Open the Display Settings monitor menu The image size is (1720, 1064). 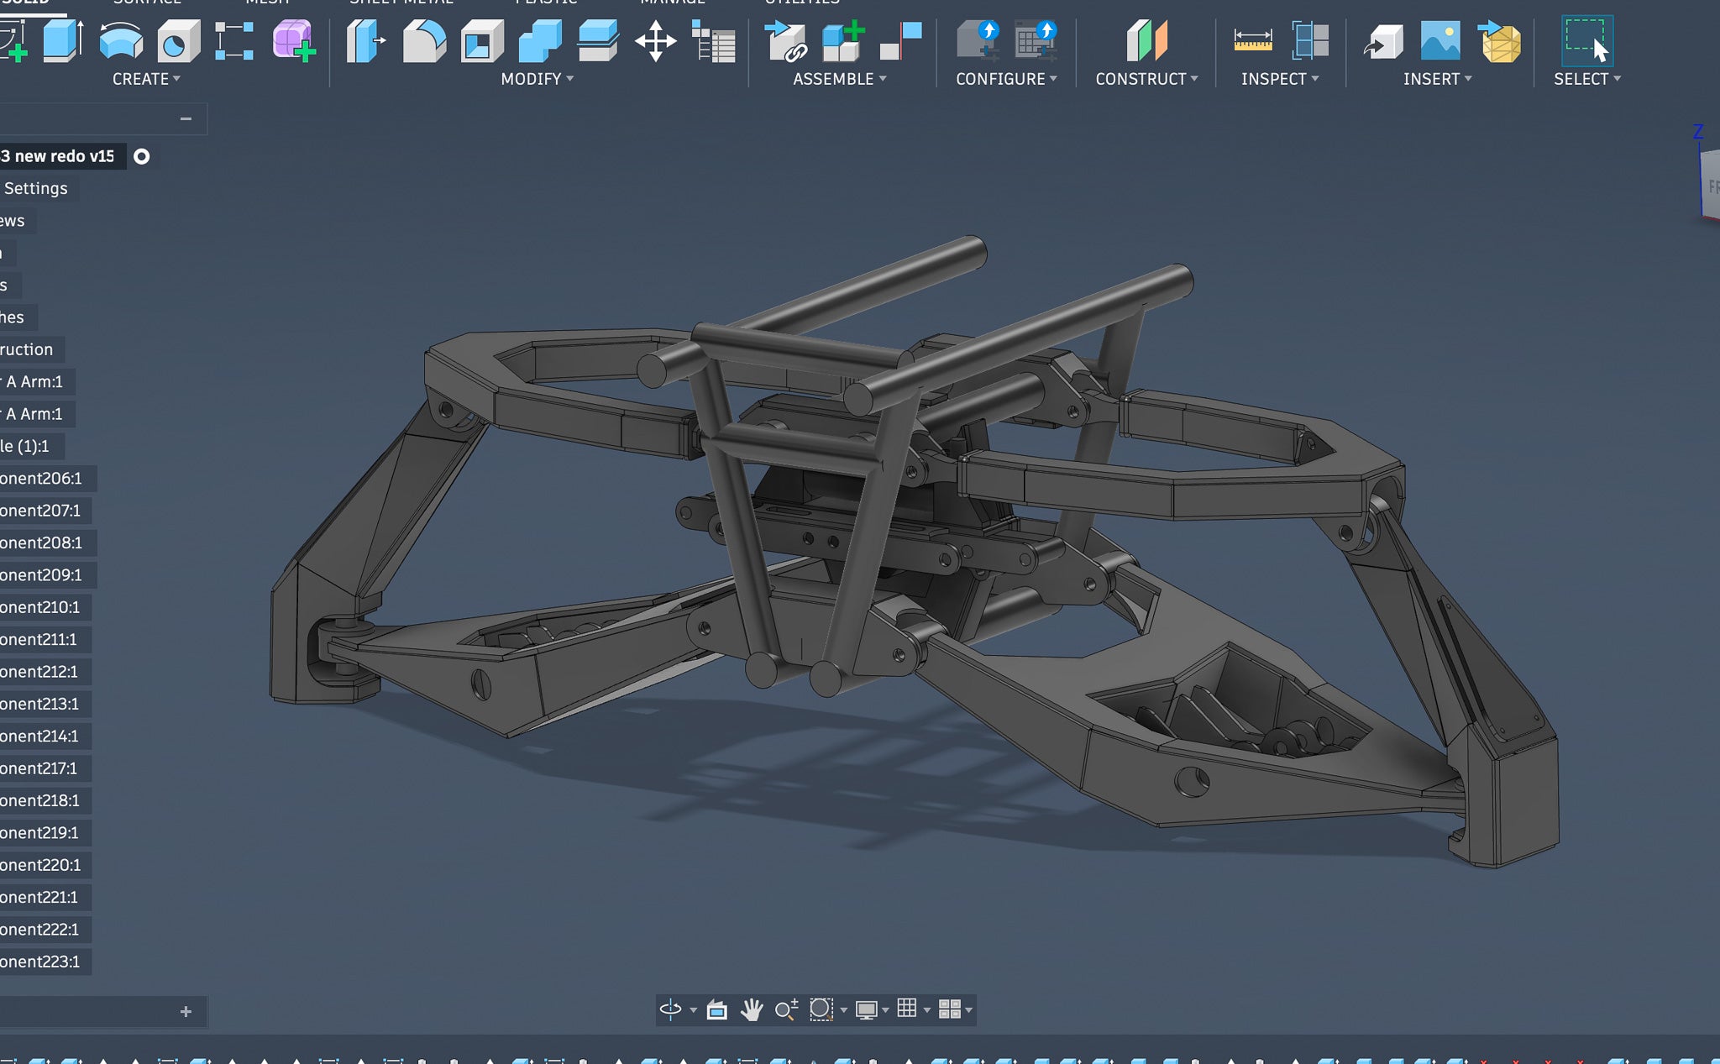click(x=867, y=1009)
